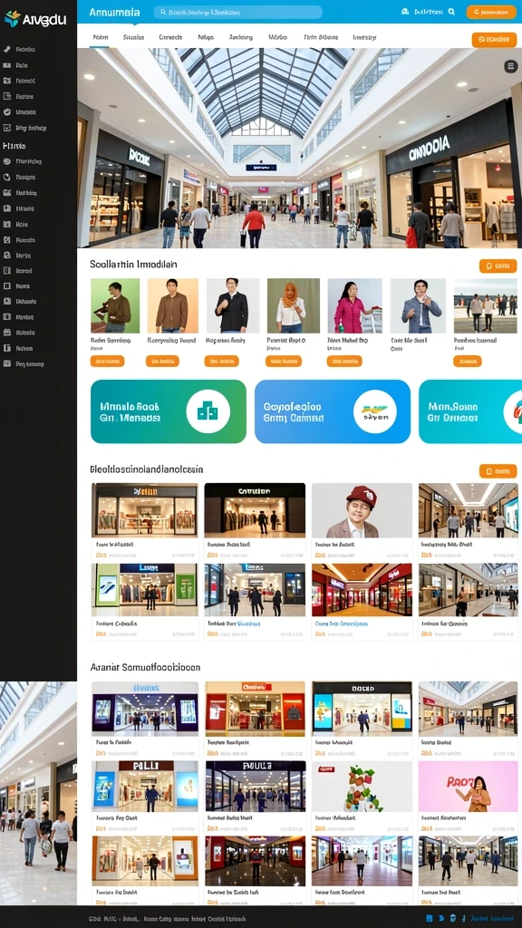Open the third tab in top navigation bar
Viewport: 522px width, 928px height.
click(170, 37)
